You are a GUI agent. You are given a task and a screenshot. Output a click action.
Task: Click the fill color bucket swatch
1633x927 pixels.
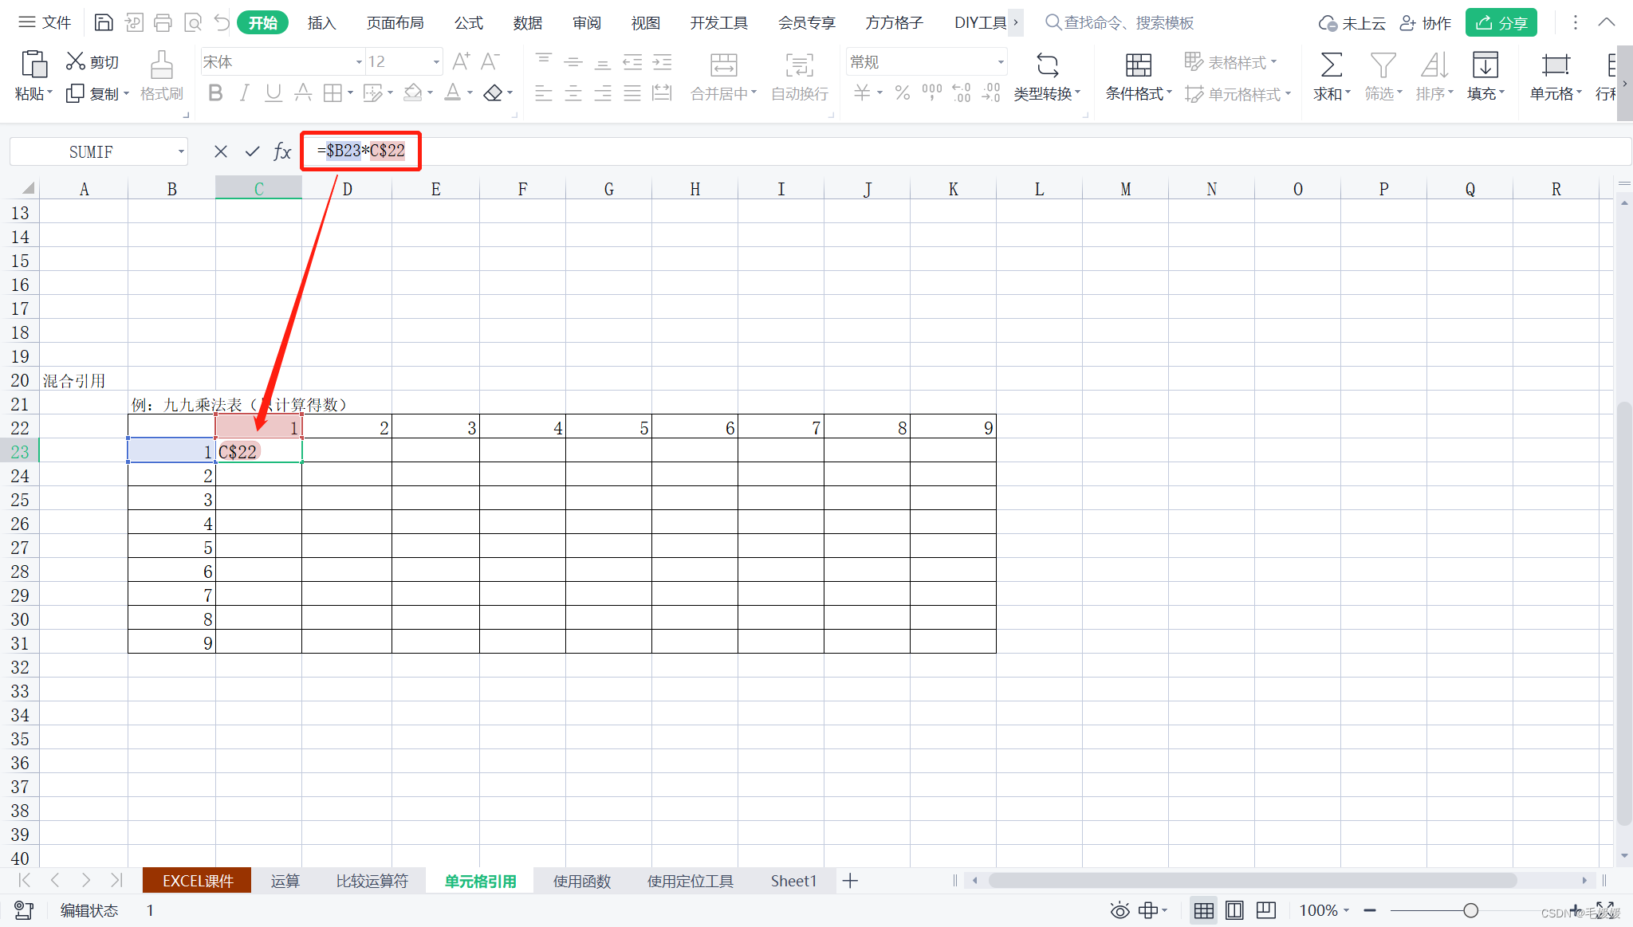(412, 93)
